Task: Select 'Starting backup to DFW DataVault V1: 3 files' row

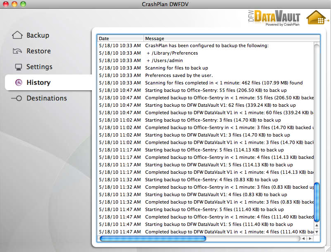Action: (x=206, y=135)
